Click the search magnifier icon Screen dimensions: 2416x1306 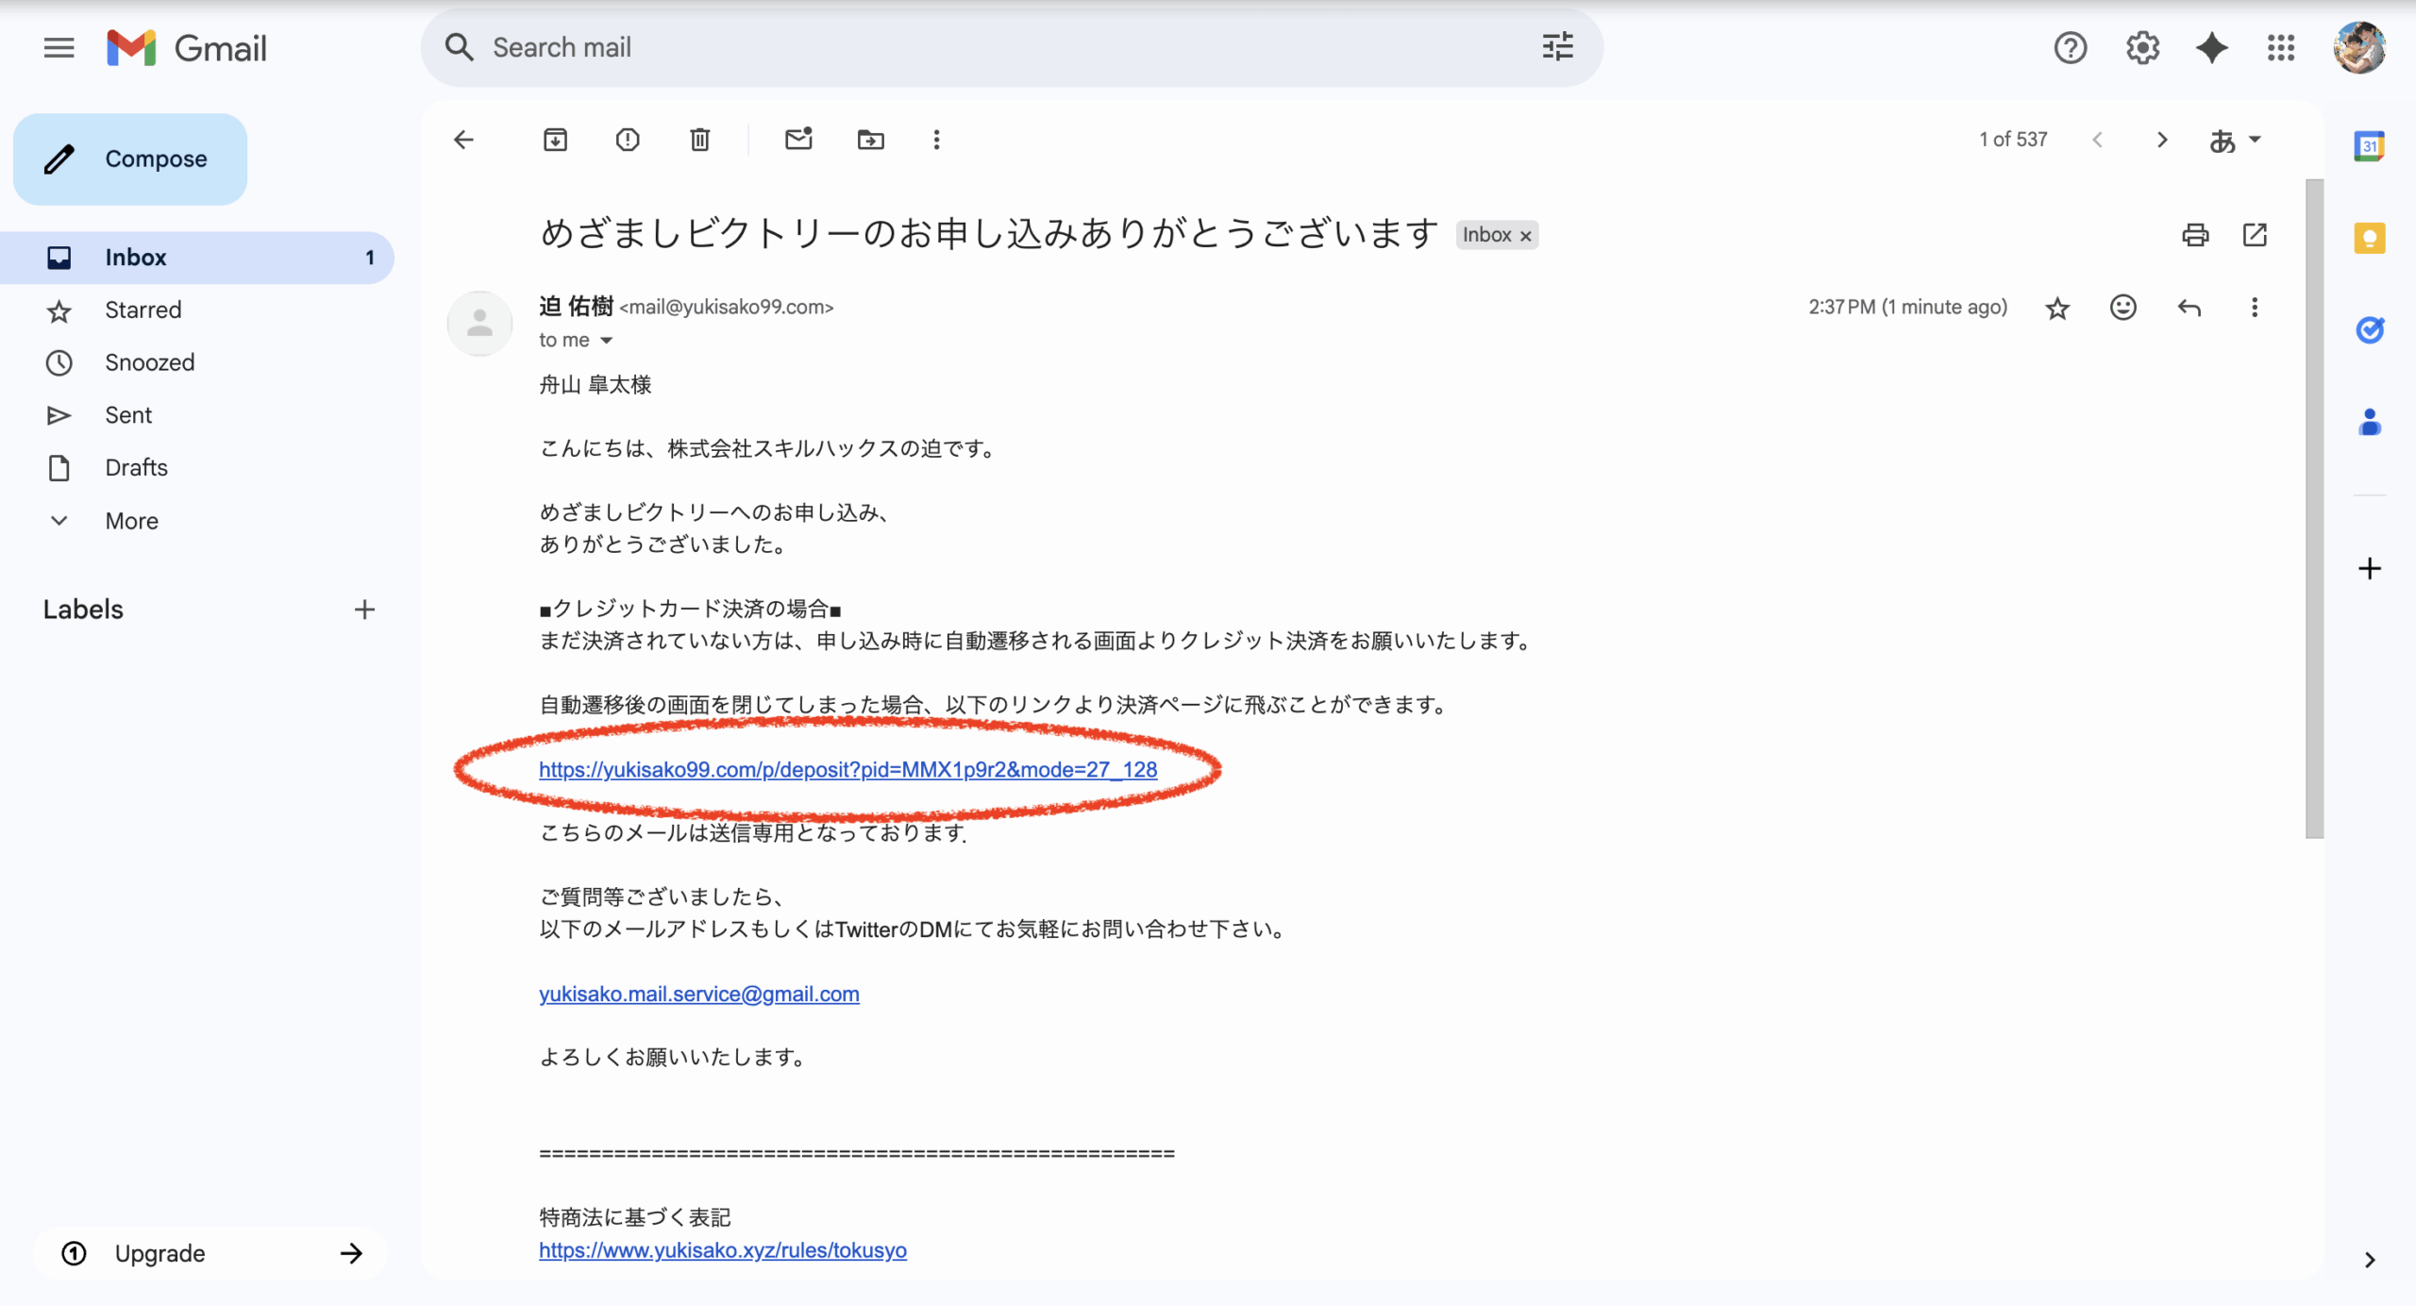(x=459, y=47)
